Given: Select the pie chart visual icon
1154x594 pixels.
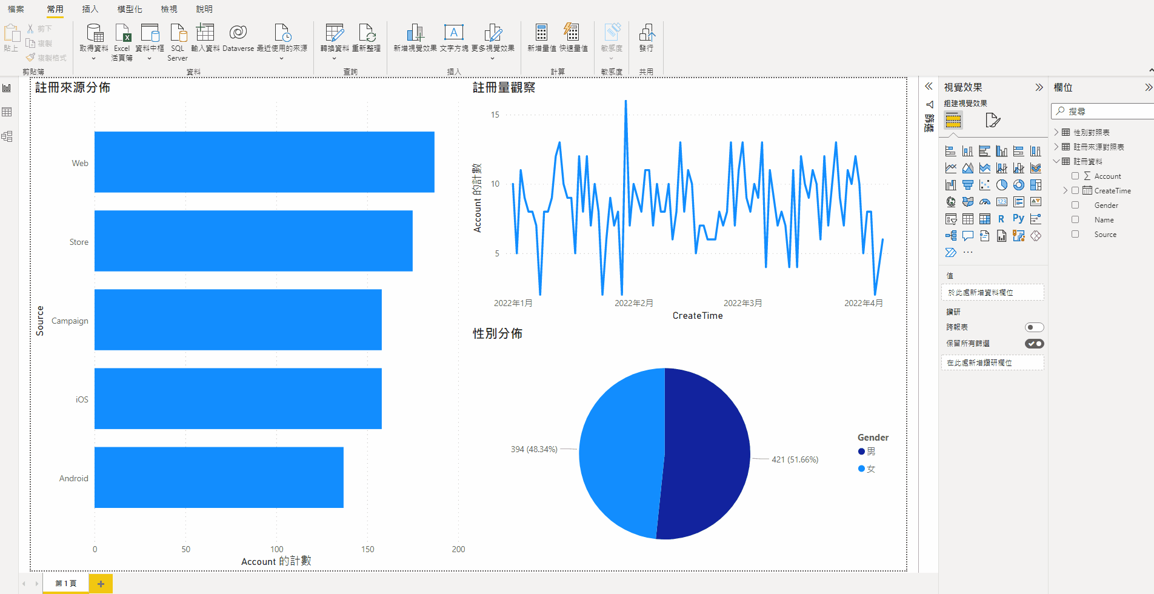Looking at the screenshot, I should click(x=1002, y=185).
